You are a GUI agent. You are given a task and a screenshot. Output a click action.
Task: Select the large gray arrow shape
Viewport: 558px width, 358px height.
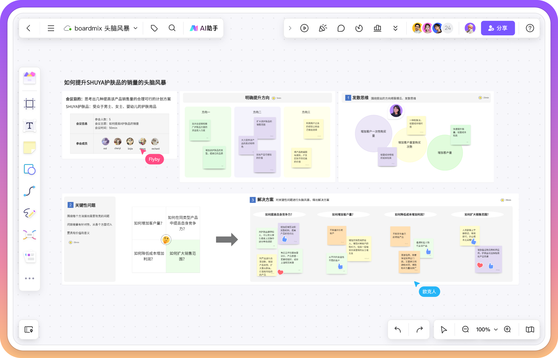(227, 240)
